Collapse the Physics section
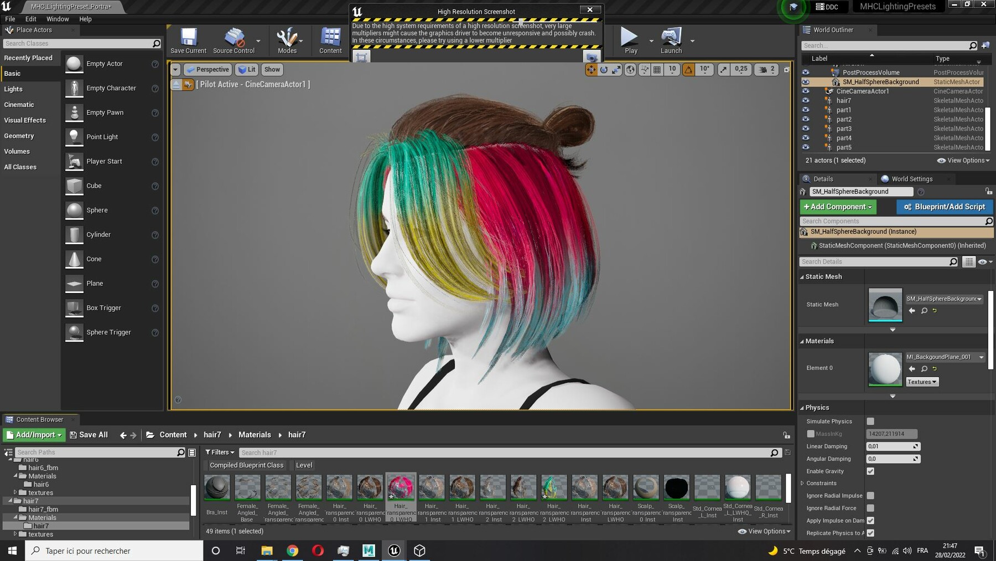The image size is (996, 561). [x=802, y=408]
